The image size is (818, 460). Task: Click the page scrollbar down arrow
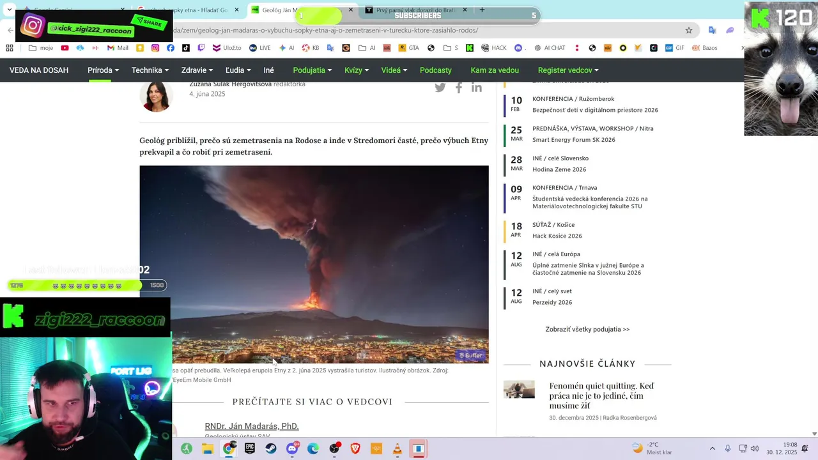tap(814, 434)
